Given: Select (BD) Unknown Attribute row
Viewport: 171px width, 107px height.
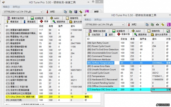Looking at the screenshot, I should (129, 59).
